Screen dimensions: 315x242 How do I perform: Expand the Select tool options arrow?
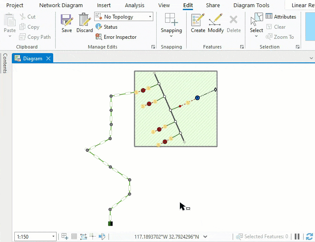[x=256, y=36]
